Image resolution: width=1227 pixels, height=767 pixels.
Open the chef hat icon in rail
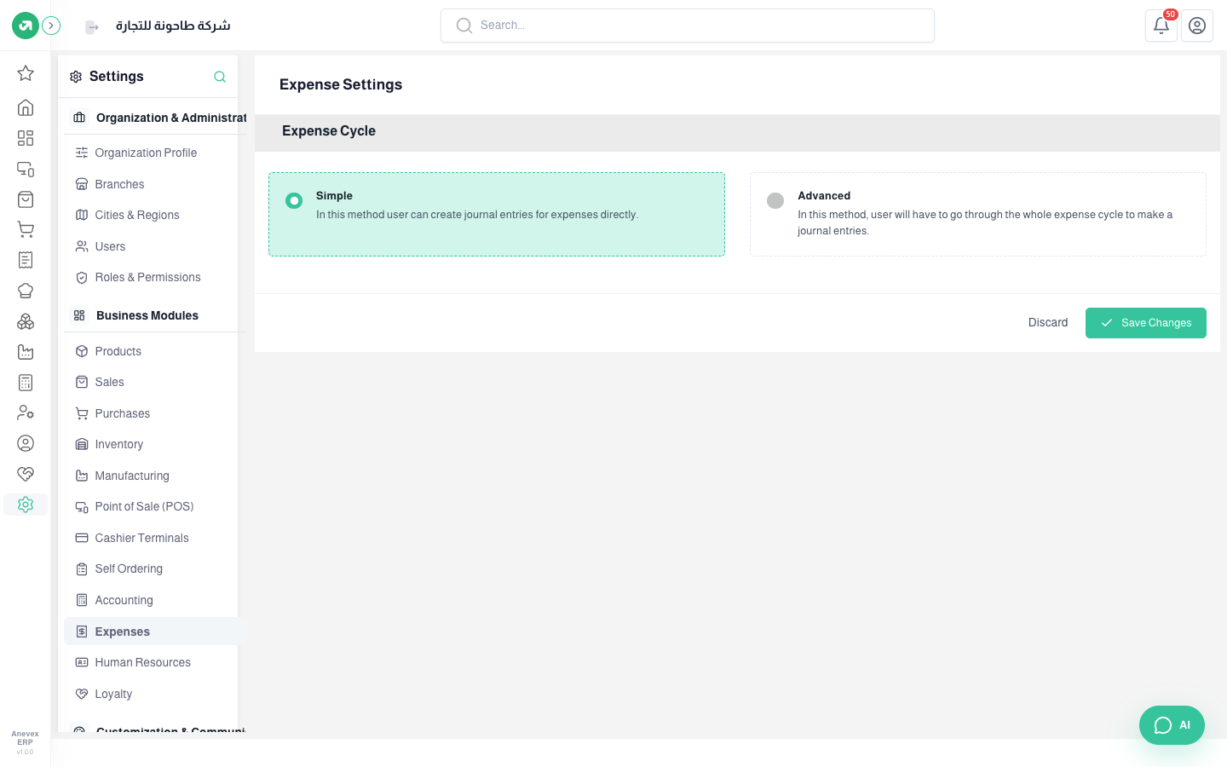pyautogui.click(x=26, y=291)
